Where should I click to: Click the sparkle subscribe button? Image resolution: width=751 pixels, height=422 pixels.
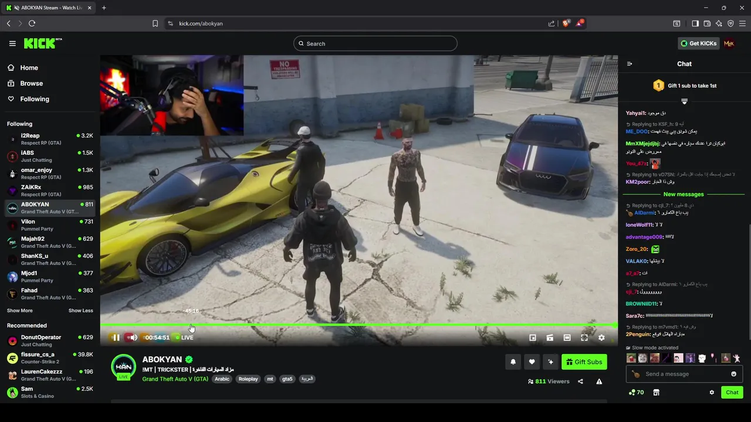(550, 362)
